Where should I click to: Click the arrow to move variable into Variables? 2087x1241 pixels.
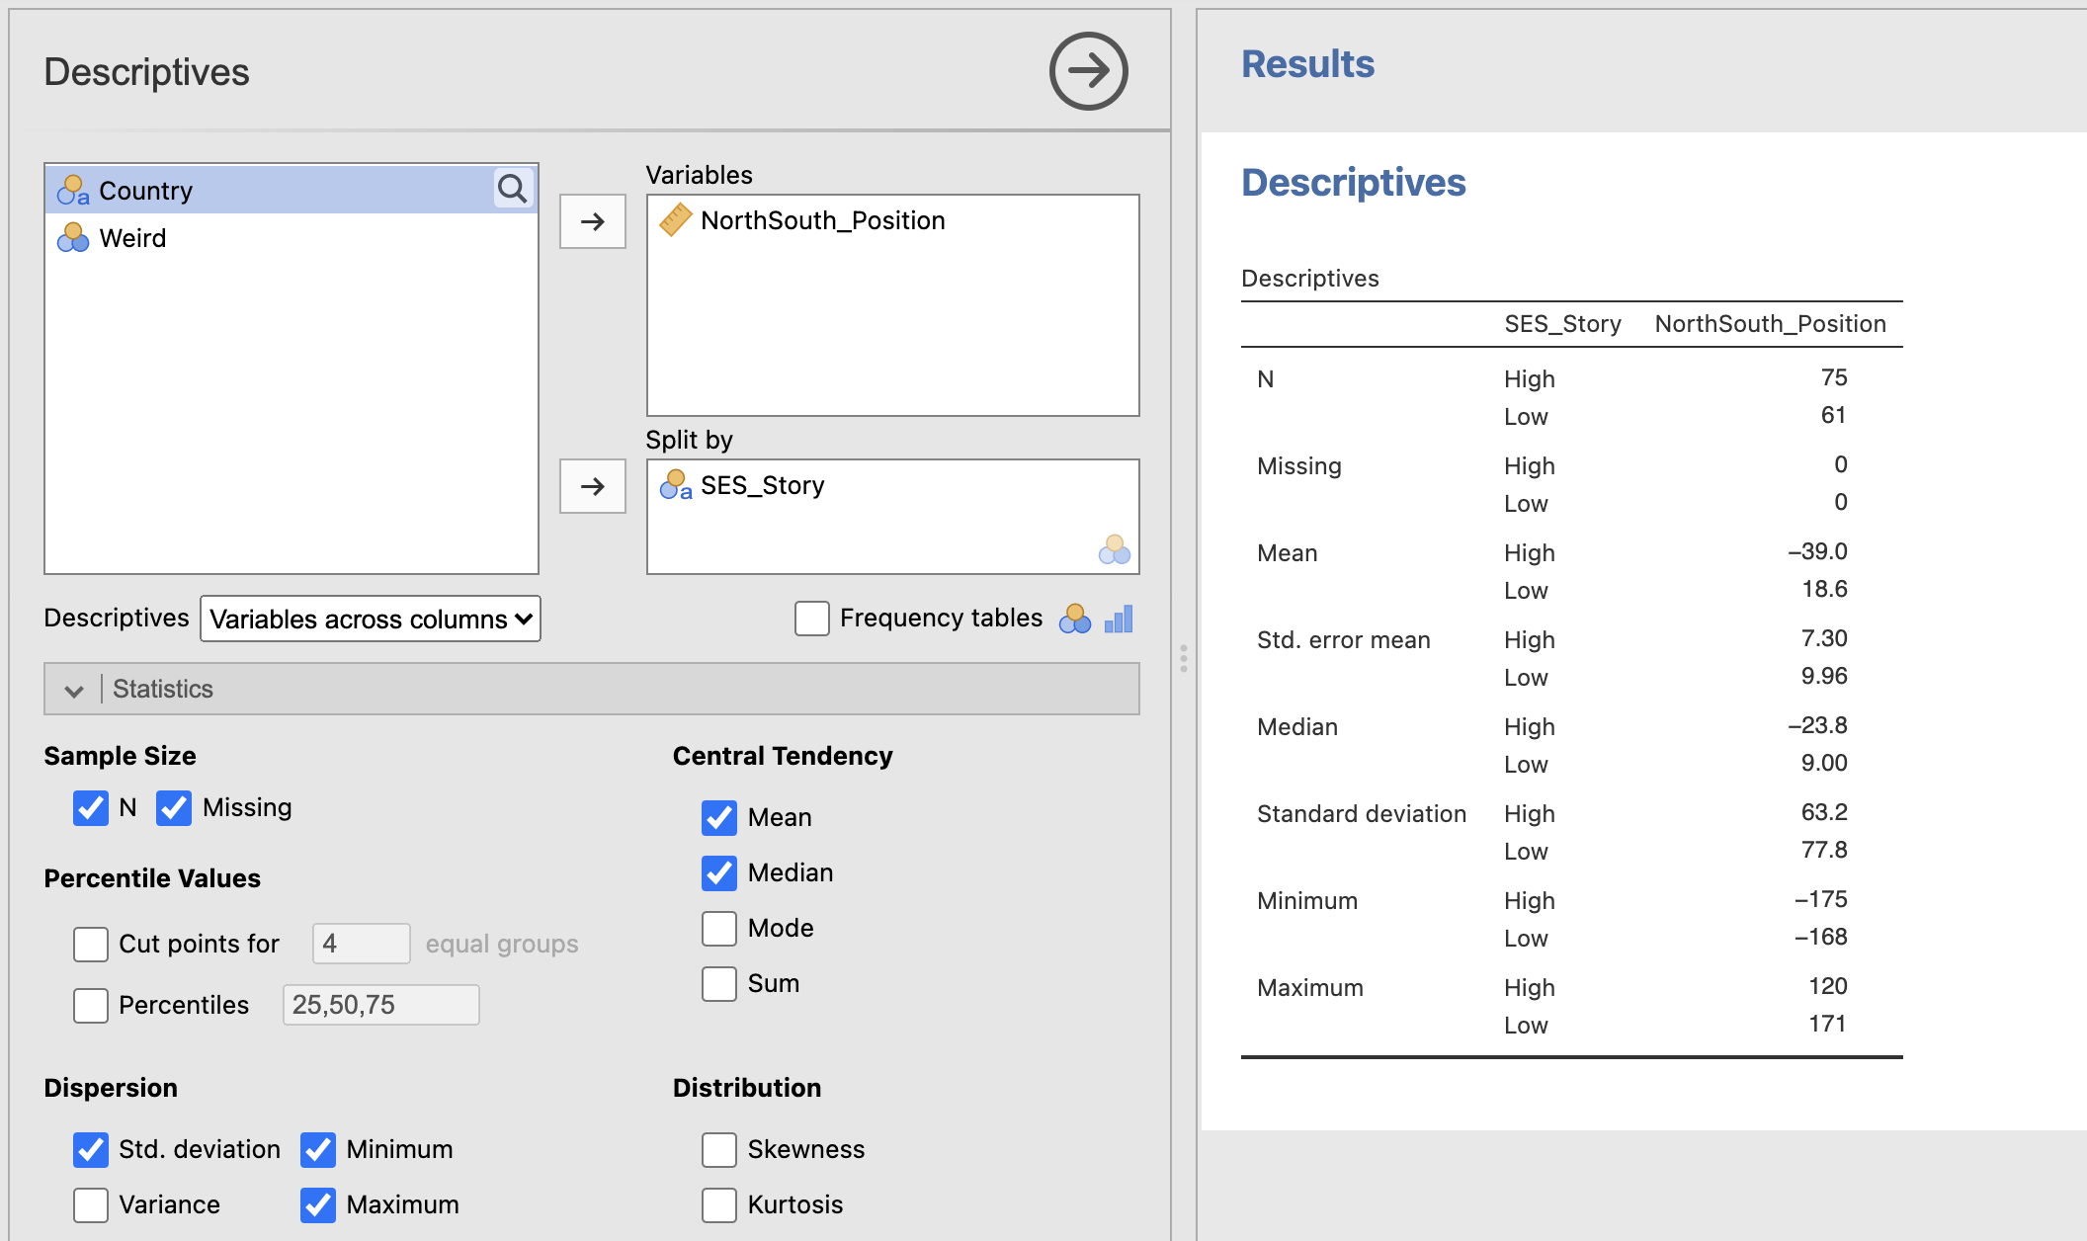click(593, 221)
